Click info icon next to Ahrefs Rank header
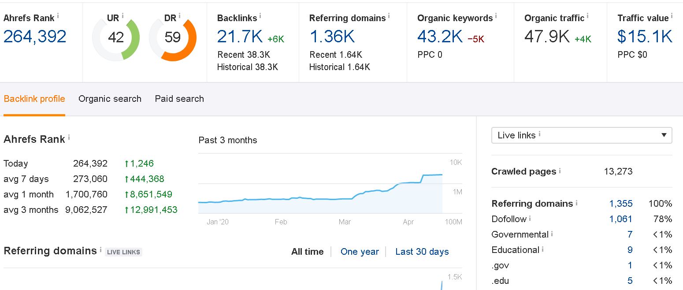 58,16
